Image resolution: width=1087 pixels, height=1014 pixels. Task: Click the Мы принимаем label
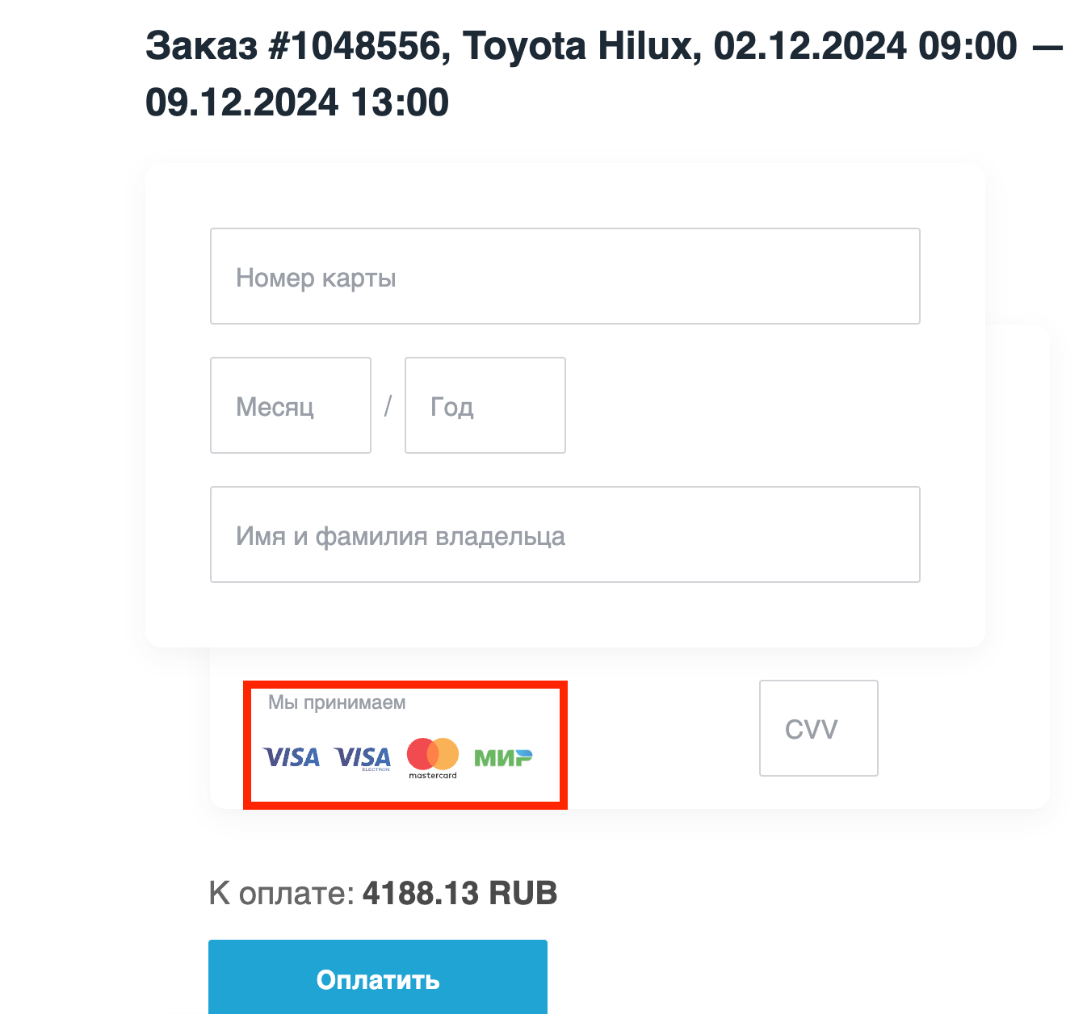point(337,702)
